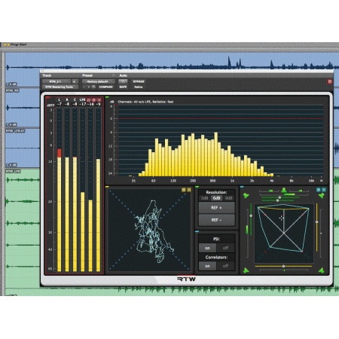Click the next preset plus button

pos(89,87)
